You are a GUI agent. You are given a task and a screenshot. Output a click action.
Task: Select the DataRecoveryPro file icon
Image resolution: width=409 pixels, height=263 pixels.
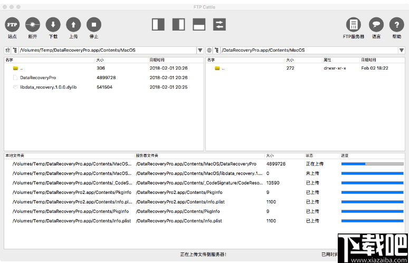tap(15, 77)
